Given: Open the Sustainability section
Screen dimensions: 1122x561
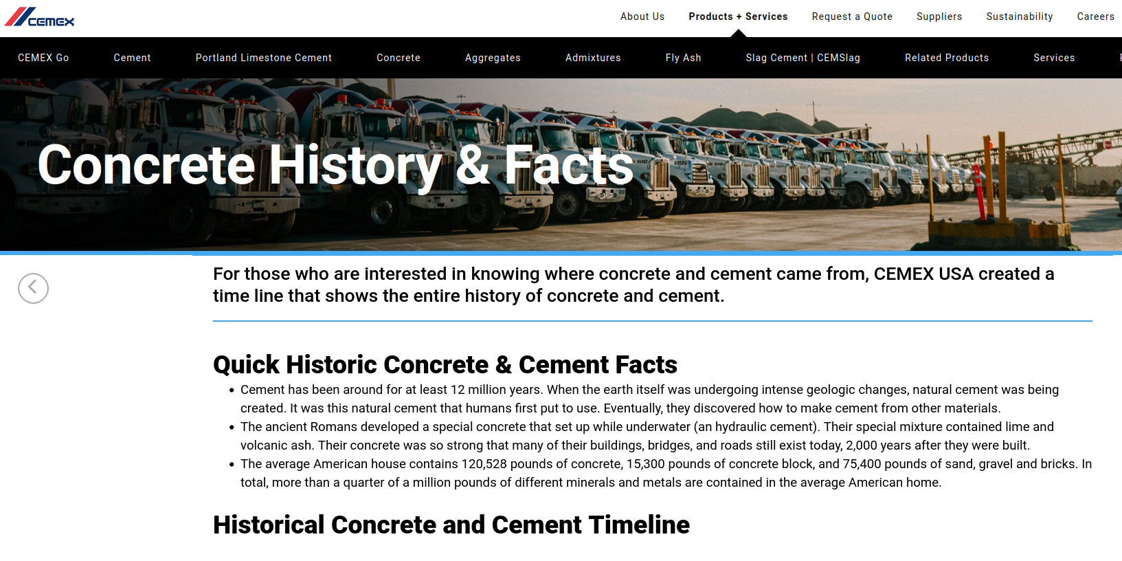Looking at the screenshot, I should tap(1020, 16).
